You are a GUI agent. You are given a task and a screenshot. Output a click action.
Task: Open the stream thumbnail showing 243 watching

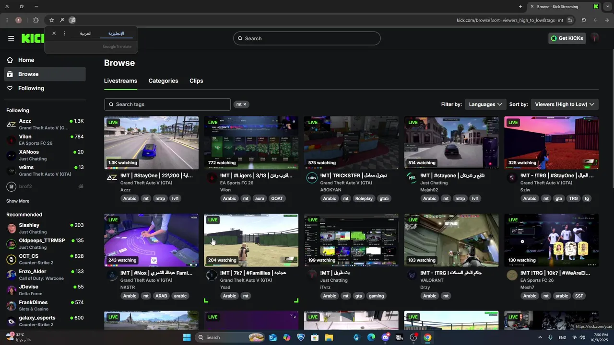pyautogui.click(x=151, y=240)
